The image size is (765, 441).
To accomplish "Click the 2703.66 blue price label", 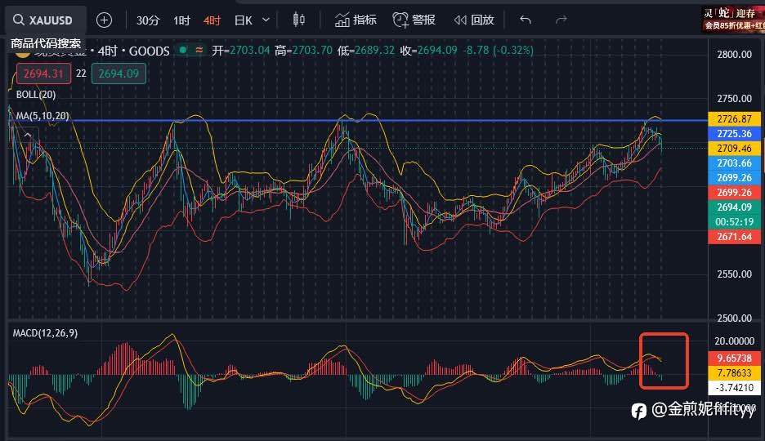I will (x=734, y=163).
